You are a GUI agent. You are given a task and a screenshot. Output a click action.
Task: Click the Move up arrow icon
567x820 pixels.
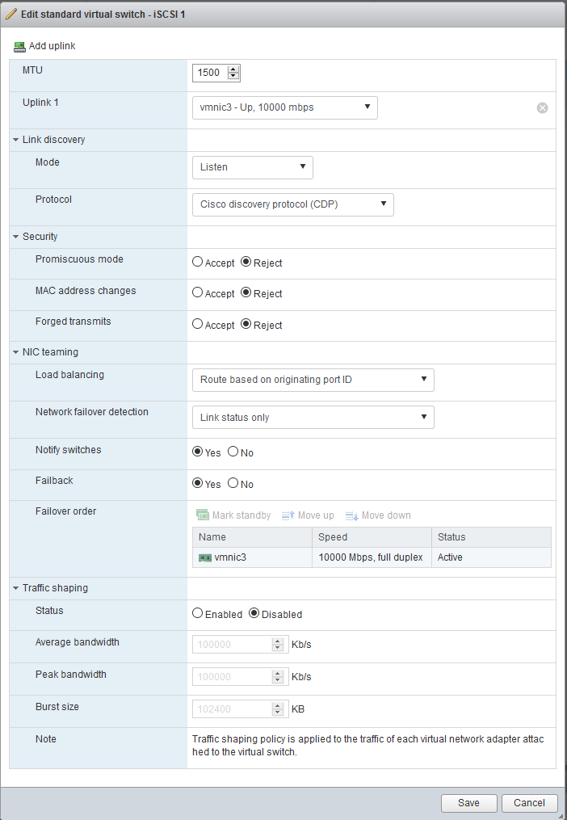click(x=288, y=515)
